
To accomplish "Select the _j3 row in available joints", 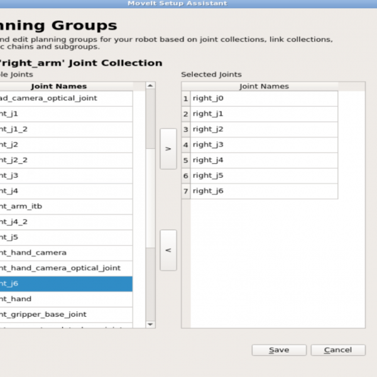I will tap(66, 176).
